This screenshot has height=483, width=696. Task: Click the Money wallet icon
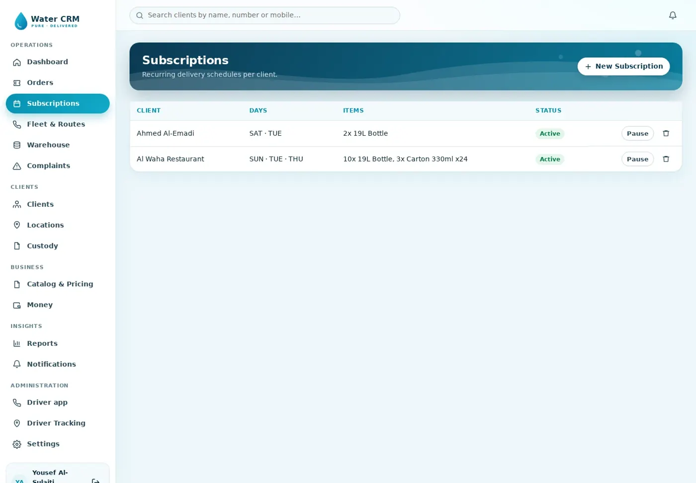pyautogui.click(x=17, y=305)
